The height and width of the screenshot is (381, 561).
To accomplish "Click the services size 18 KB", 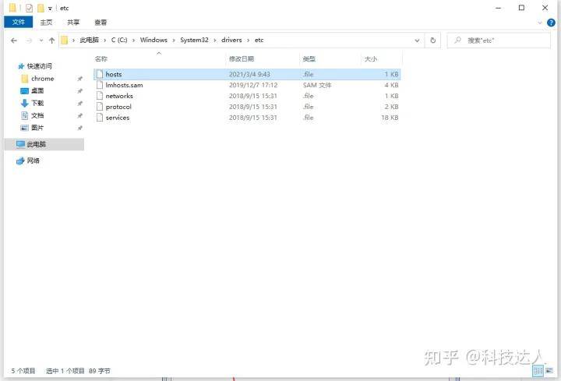I will click(390, 118).
